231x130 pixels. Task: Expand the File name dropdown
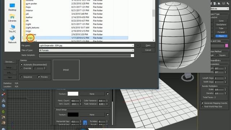(x=132, y=45)
